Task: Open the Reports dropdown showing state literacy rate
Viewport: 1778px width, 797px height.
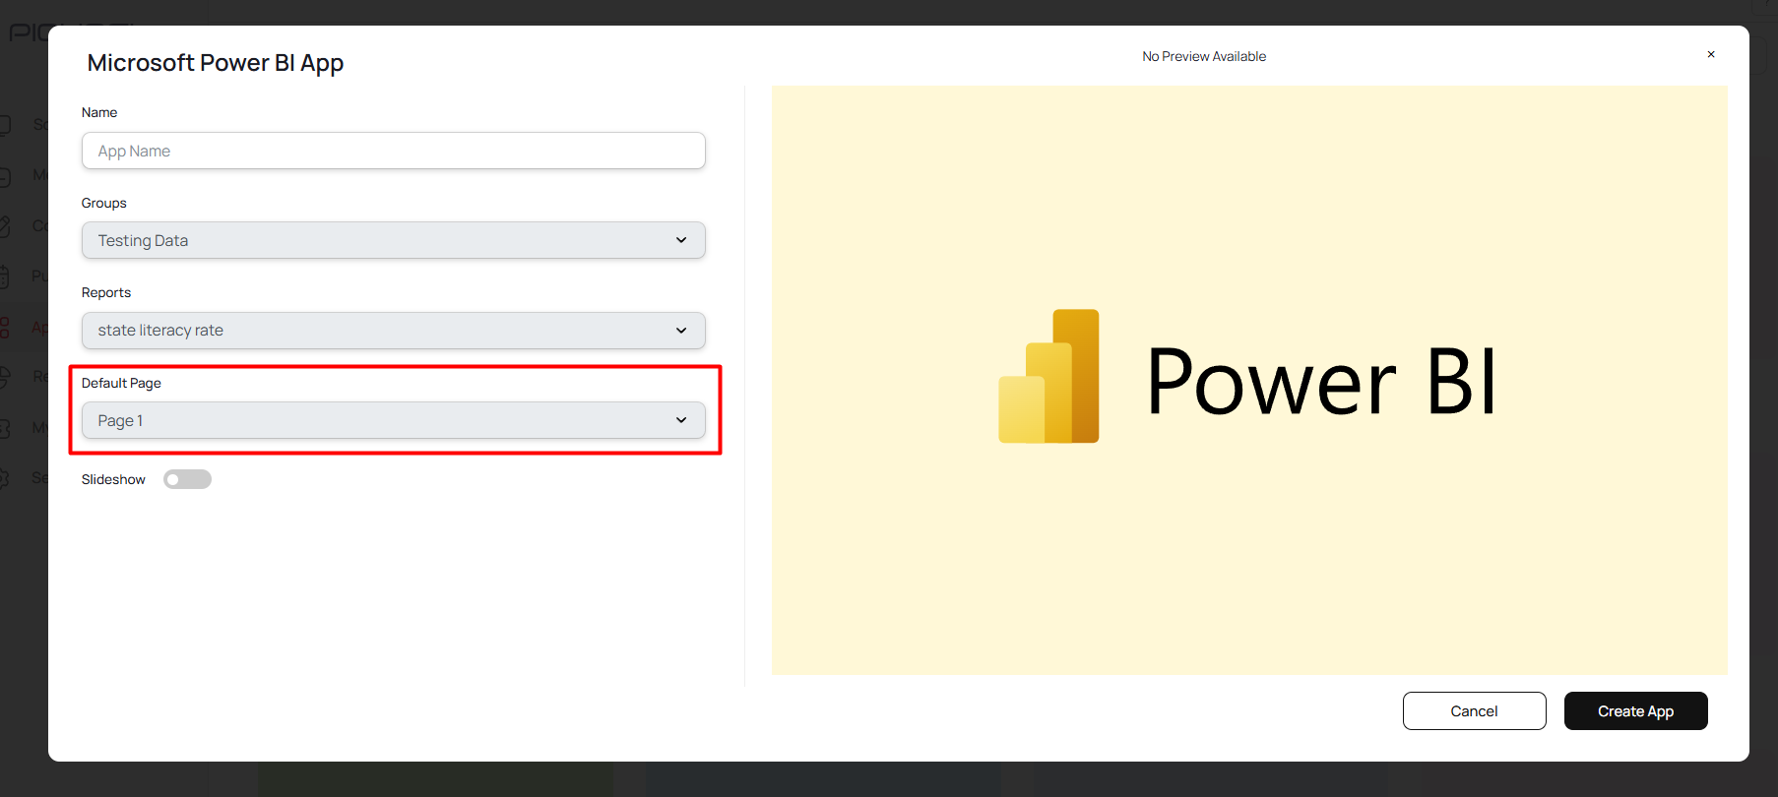Action: click(393, 331)
